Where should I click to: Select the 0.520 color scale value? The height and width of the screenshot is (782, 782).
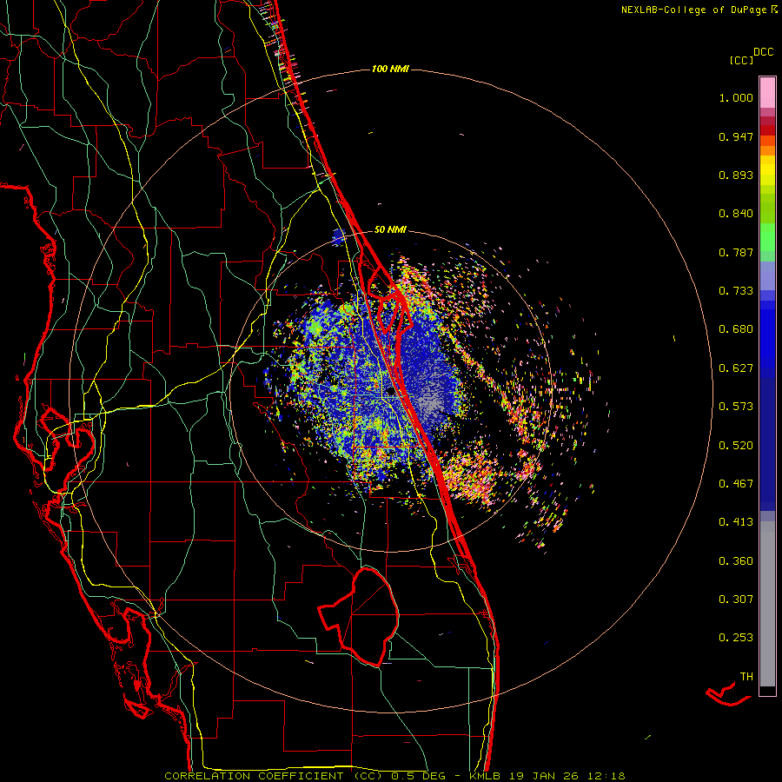coord(736,446)
